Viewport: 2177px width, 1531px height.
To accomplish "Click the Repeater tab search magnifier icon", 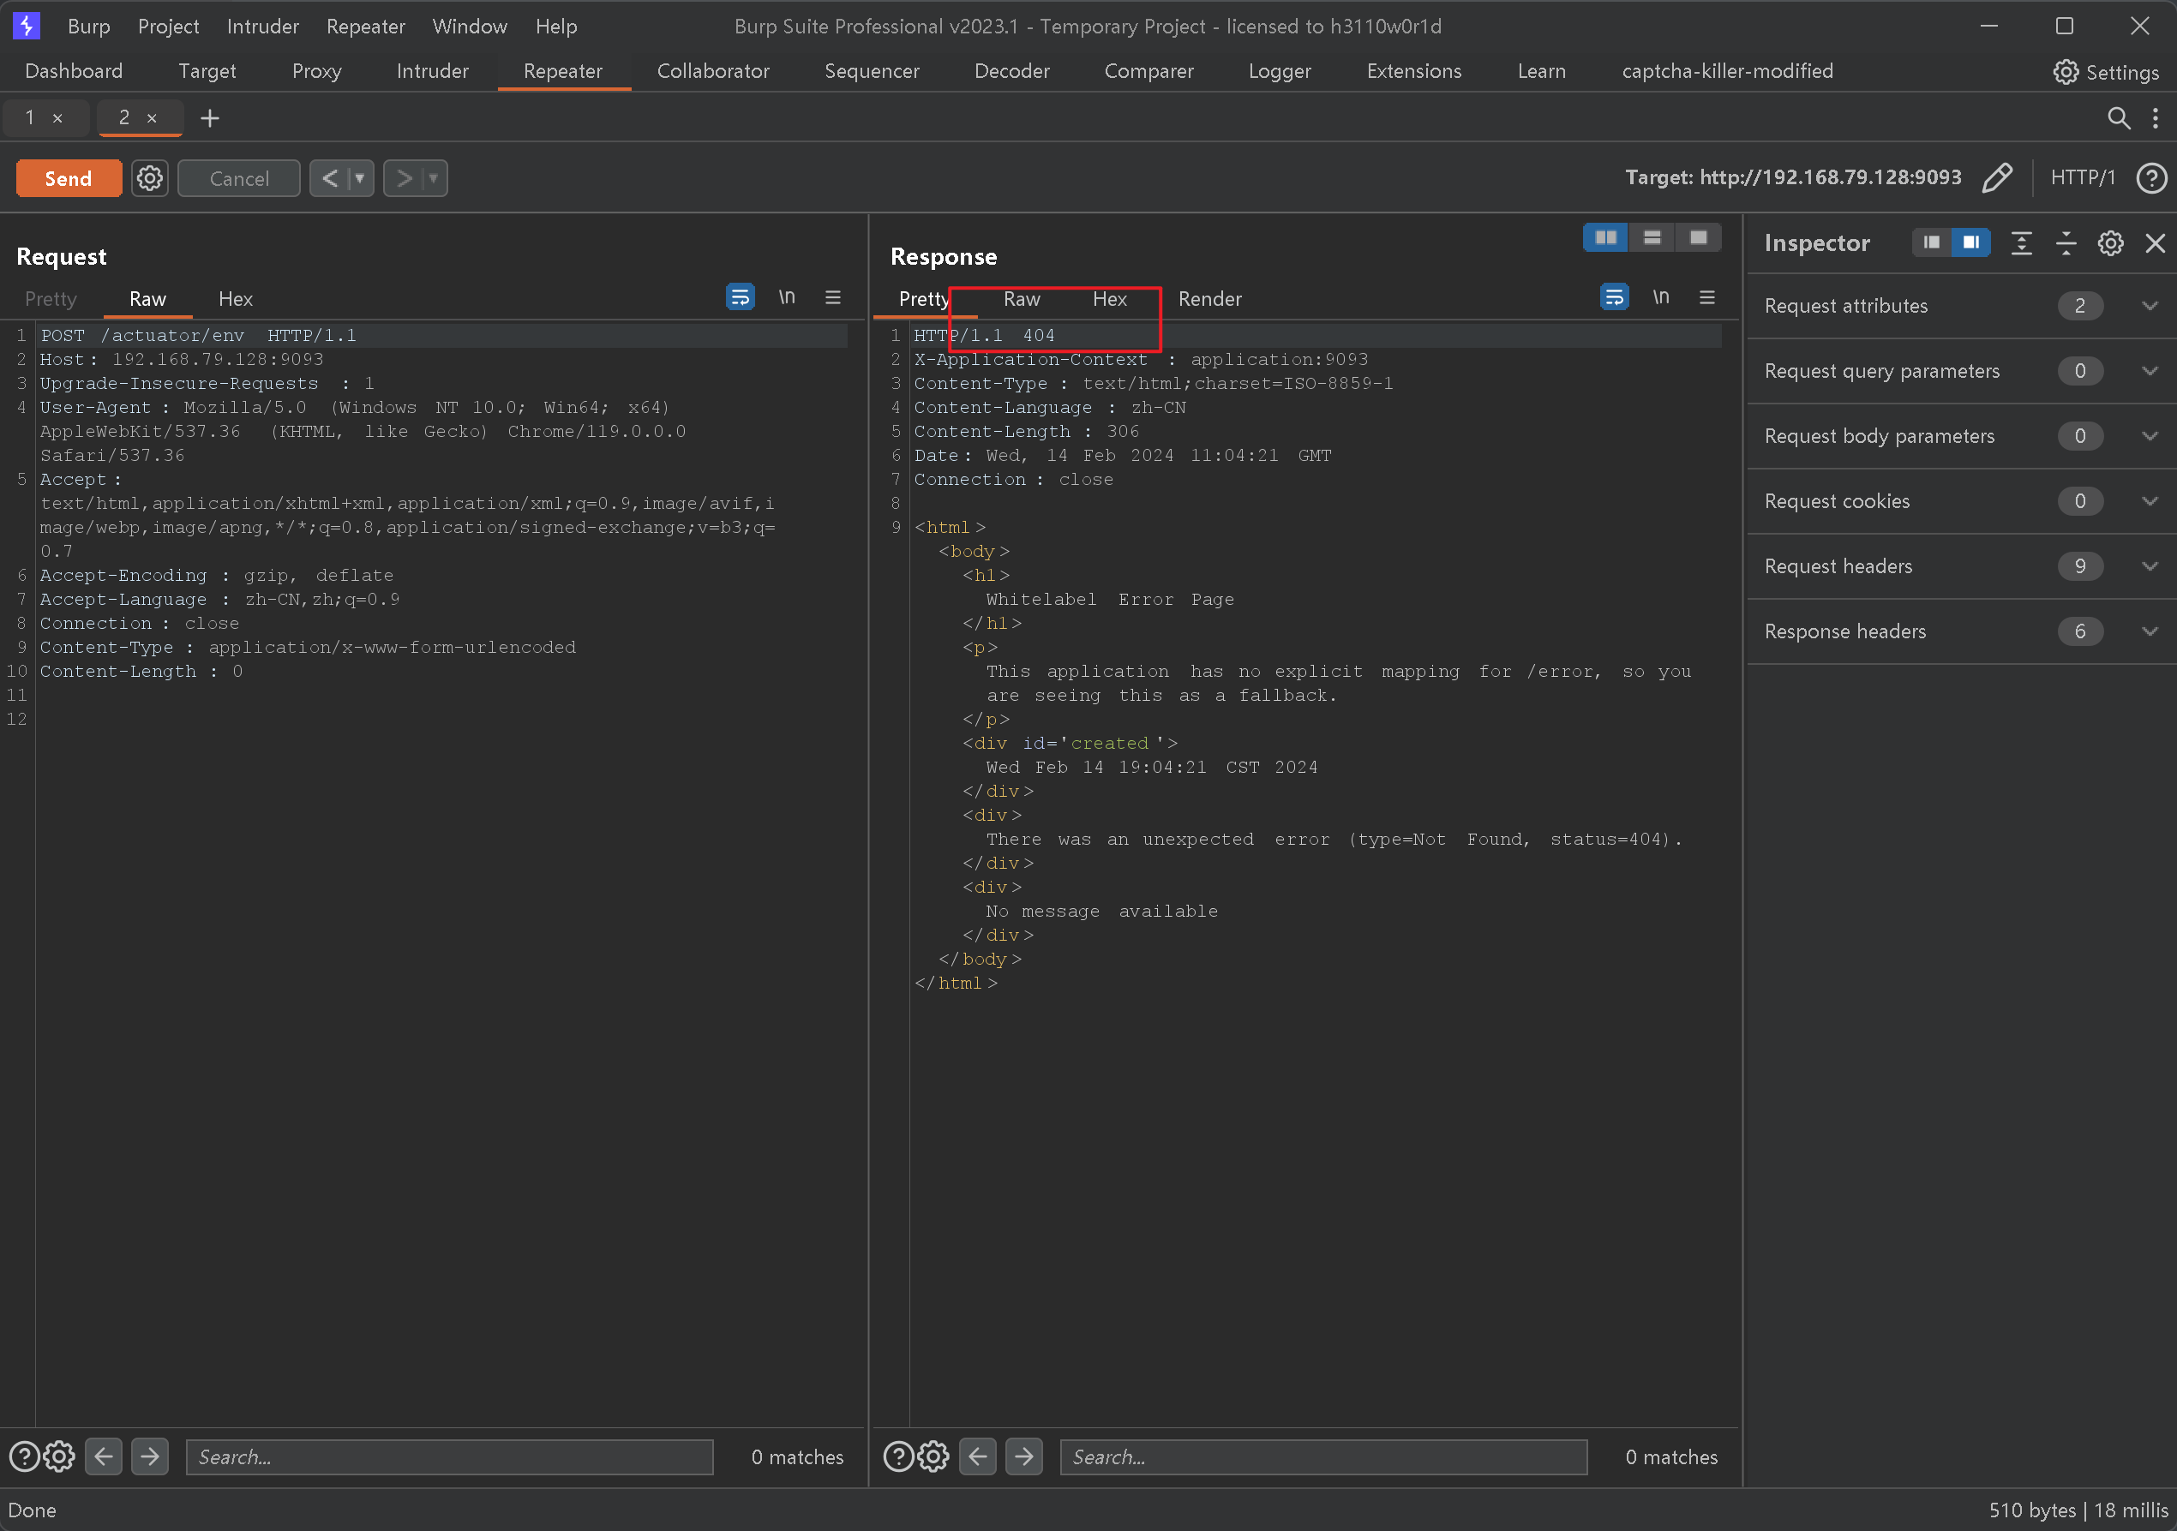I will (2118, 117).
